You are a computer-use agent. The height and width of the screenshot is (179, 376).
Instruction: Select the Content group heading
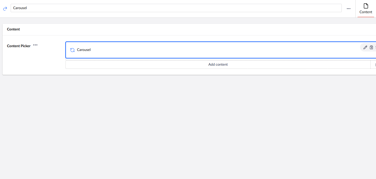[13, 29]
